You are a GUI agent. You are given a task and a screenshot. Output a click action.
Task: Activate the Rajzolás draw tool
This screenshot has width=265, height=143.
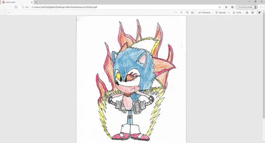tap(221, 12)
